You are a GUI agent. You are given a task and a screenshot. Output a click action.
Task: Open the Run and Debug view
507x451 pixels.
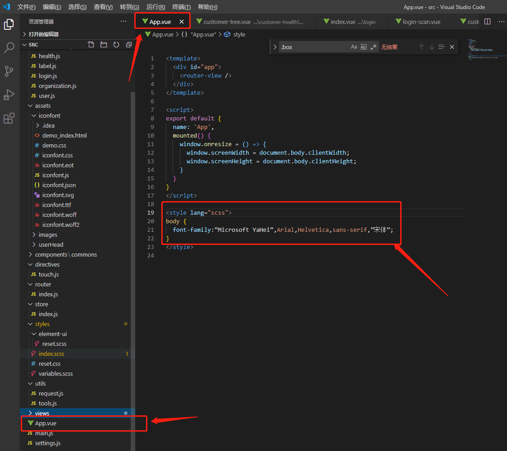(x=9, y=95)
